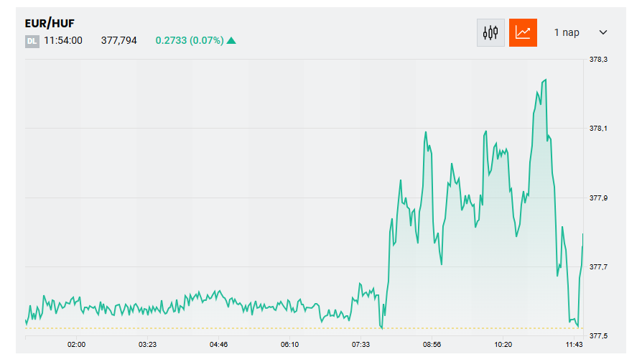
Task: Expand the chevron next to '1 nap'
Action: pyautogui.click(x=603, y=32)
